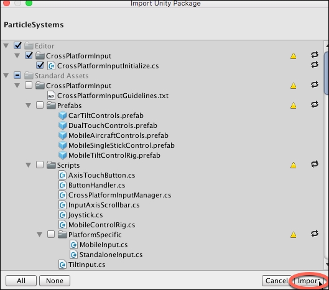
Task: Uncheck the Editor folder checkbox
Action: 17,45
